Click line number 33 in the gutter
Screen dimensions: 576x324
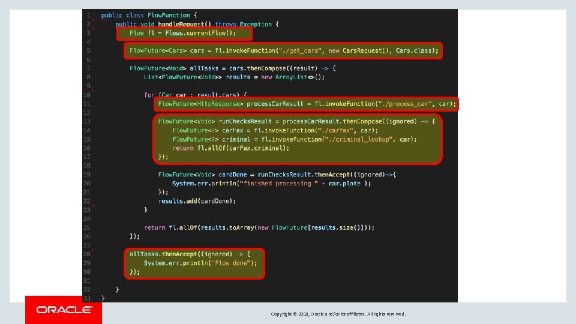86,298
